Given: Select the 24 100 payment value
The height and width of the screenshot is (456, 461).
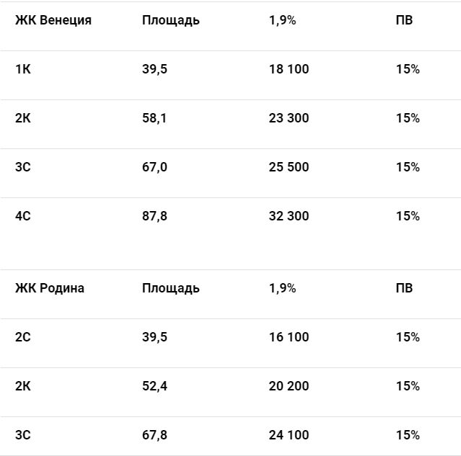Looking at the screenshot, I should coord(289,435).
